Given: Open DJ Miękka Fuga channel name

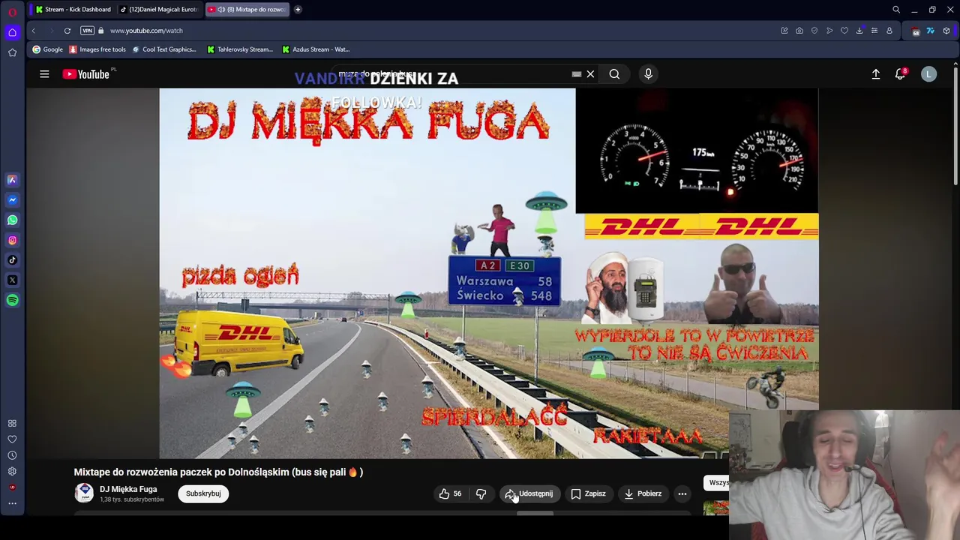Looking at the screenshot, I should (128, 489).
